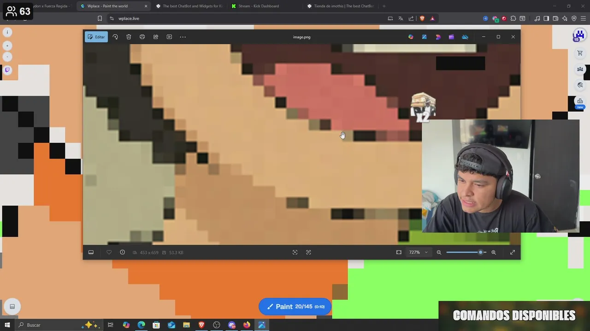The width and height of the screenshot is (590, 331).
Task: Click the file size 53.3 KB text
Action: click(176, 252)
